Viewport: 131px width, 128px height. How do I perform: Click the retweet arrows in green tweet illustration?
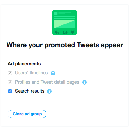[x=65, y=32]
